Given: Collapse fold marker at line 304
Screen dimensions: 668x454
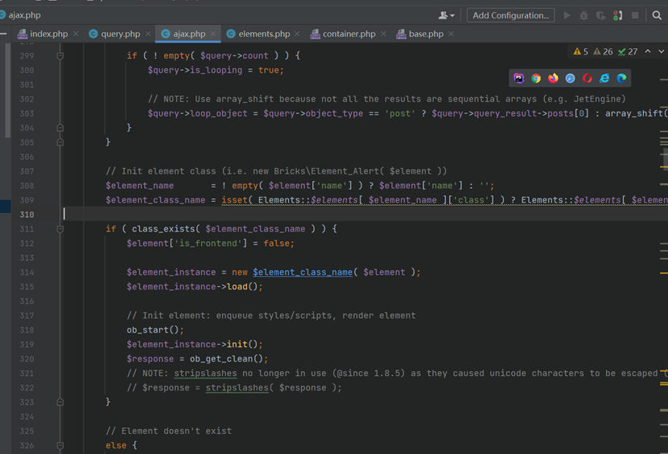Looking at the screenshot, I should 60,128.
